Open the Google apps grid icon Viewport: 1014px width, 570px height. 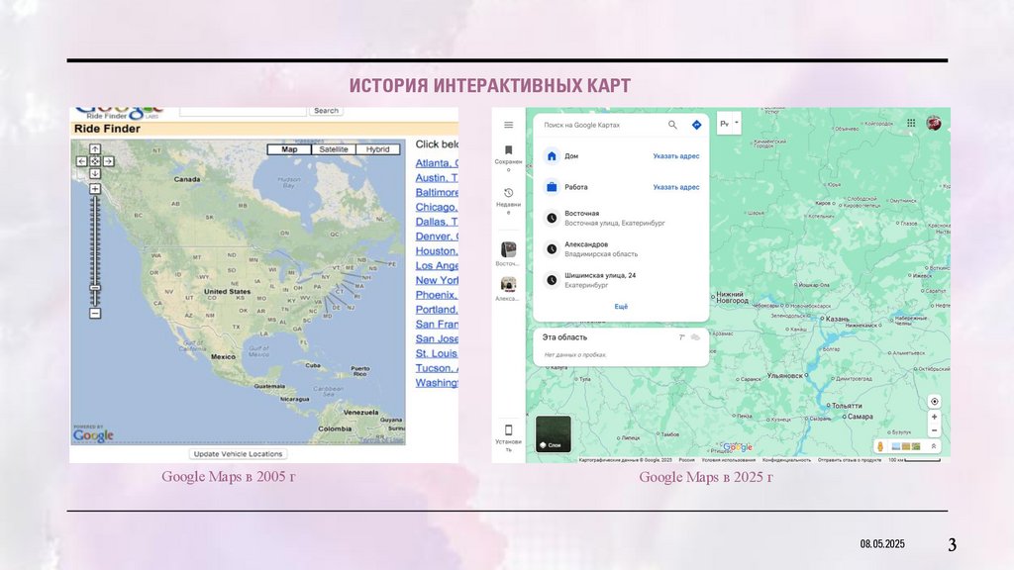click(911, 123)
